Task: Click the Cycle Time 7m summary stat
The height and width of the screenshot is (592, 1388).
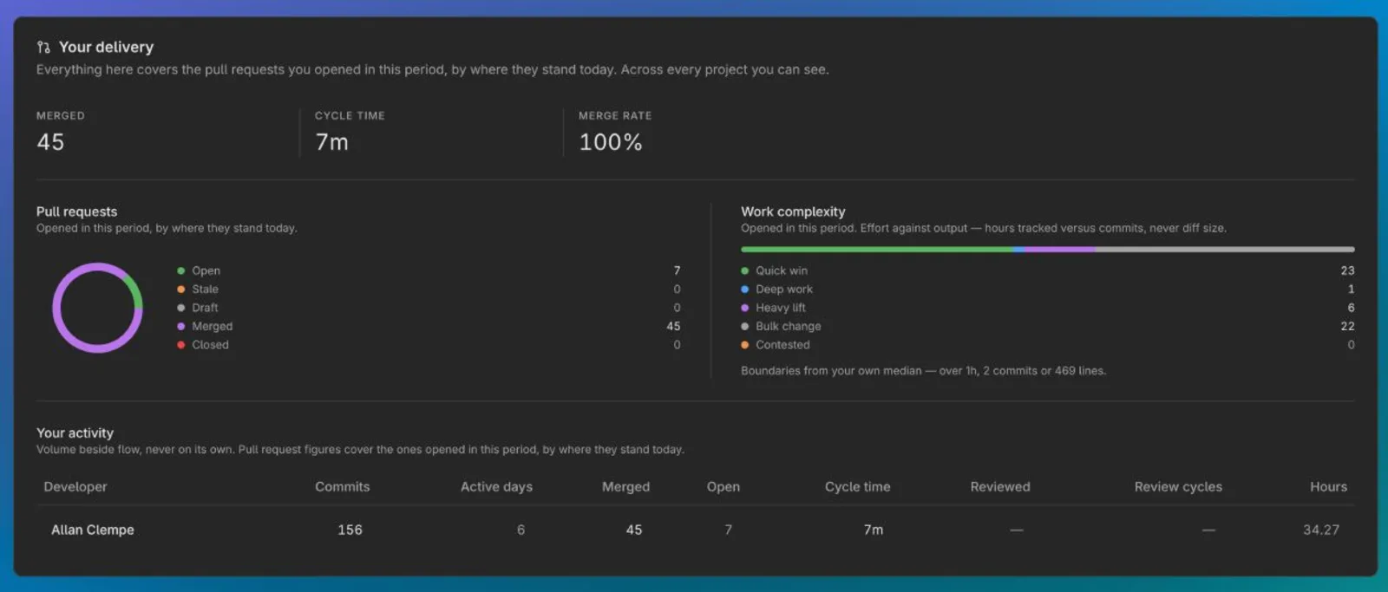Action: (x=331, y=142)
